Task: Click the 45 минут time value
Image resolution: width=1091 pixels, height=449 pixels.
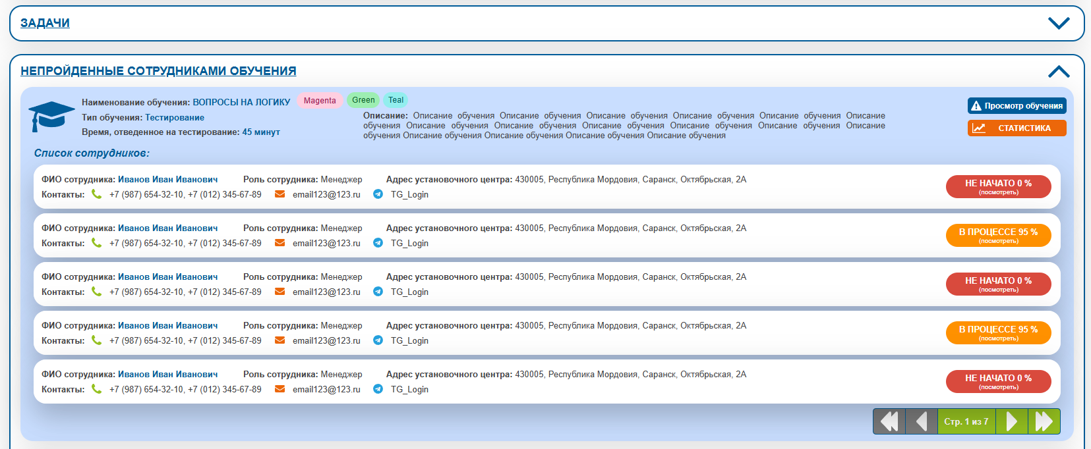Action: click(x=261, y=132)
